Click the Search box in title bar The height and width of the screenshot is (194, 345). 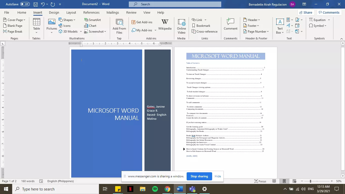point(175,4)
